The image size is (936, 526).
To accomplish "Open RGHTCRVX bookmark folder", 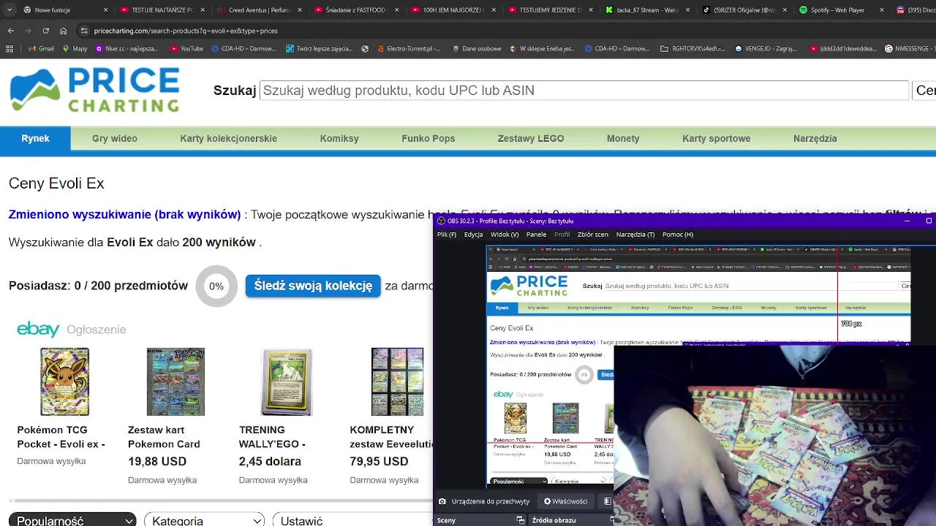I will coord(692,49).
